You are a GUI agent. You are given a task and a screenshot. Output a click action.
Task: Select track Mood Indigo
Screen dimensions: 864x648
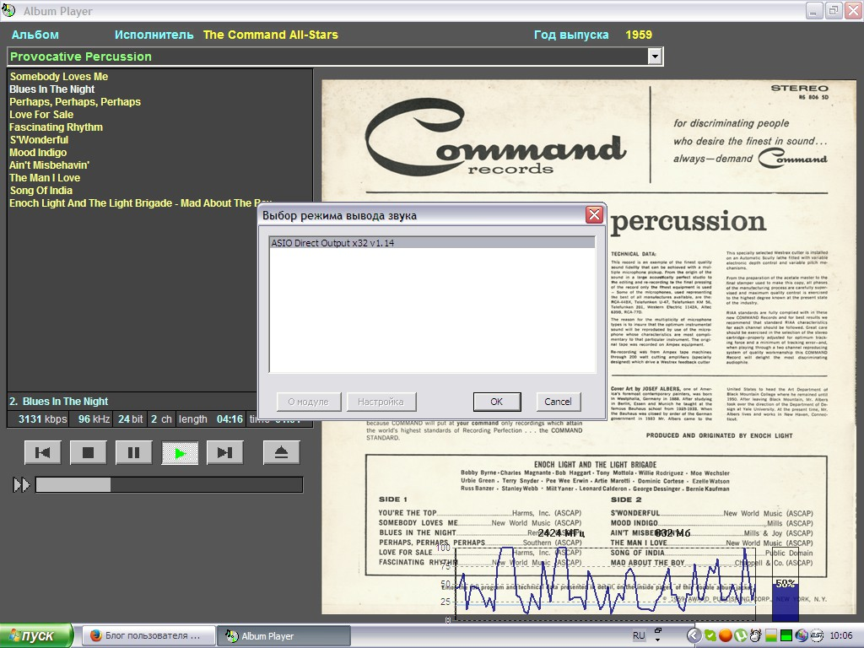tap(37, 153)
